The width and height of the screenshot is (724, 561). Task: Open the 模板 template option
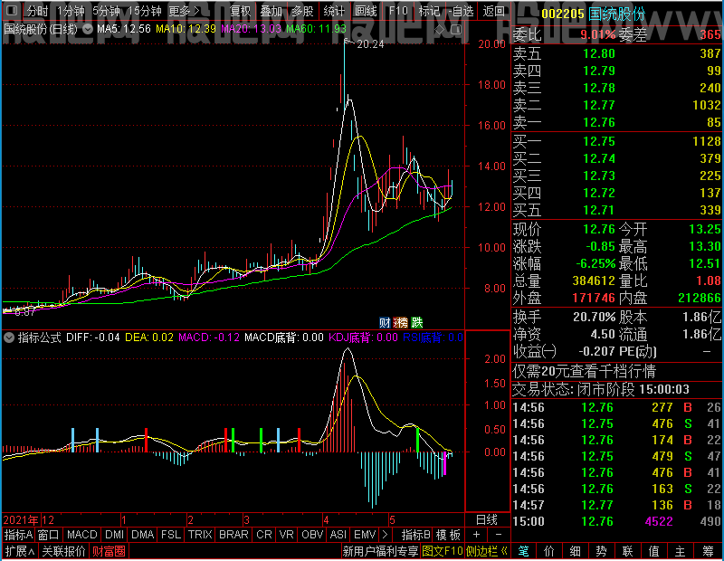point(448,535)
